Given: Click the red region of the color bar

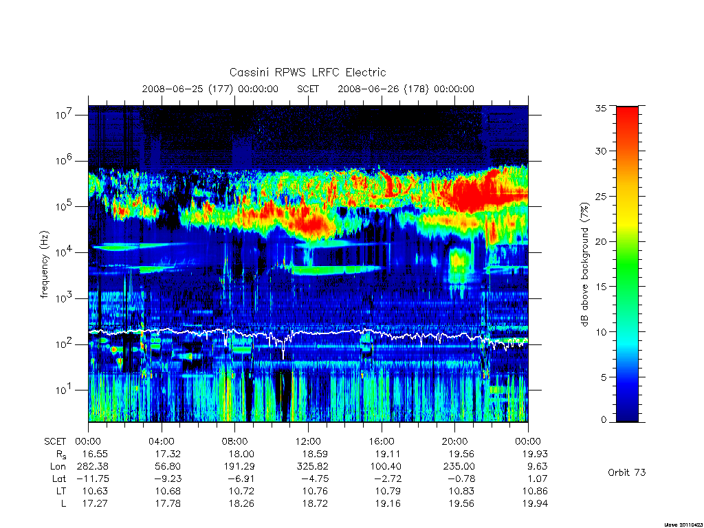Looking at the screenshot, I should pos(627,135).
